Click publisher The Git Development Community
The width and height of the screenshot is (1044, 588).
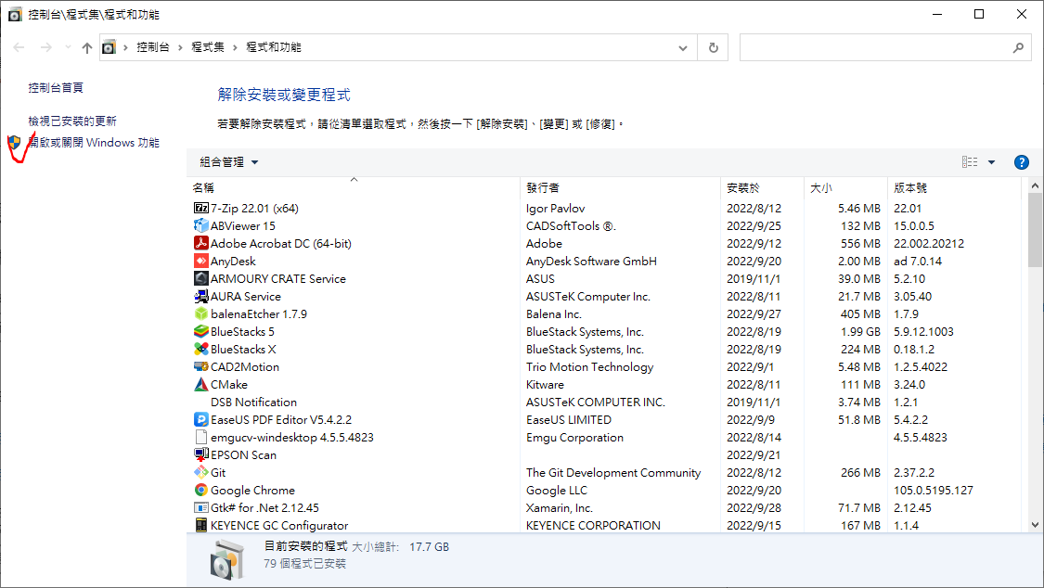pos(613,472)
